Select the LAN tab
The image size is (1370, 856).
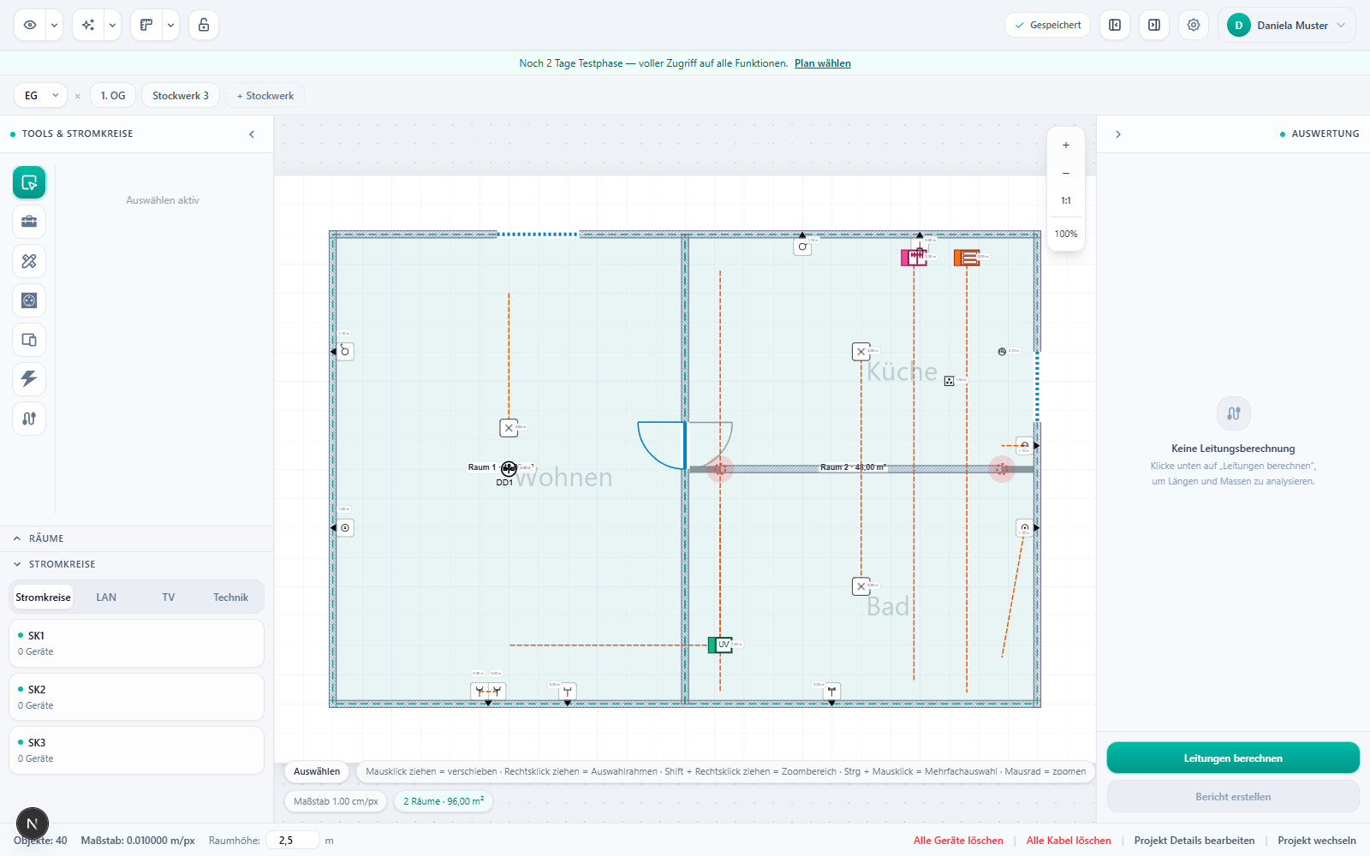click(106, 597)
